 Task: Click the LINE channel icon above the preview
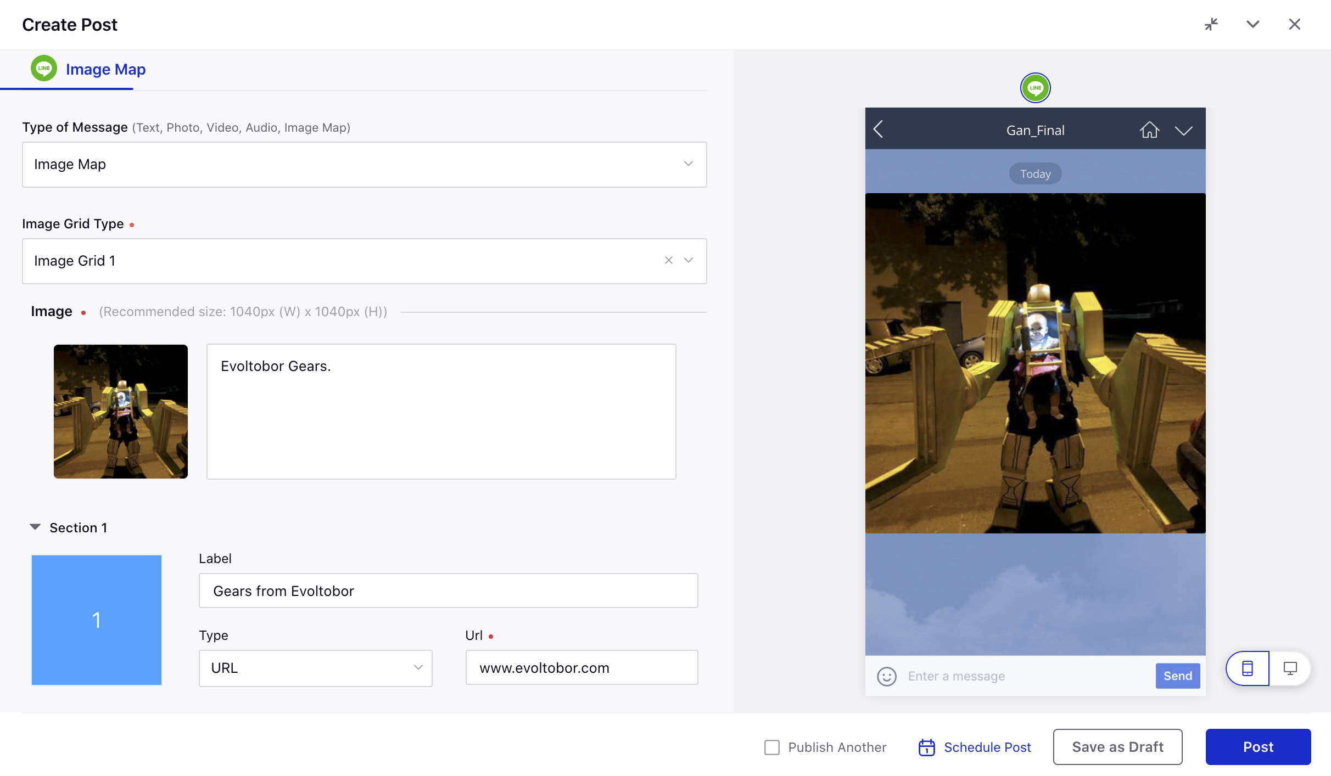click(x=1036, y=88)
